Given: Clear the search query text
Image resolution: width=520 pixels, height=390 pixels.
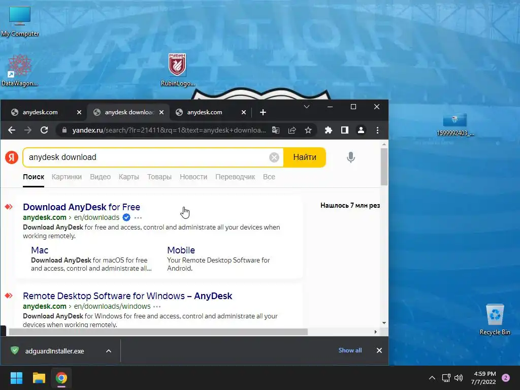Looking at the screenshot, I should (274, 157).
